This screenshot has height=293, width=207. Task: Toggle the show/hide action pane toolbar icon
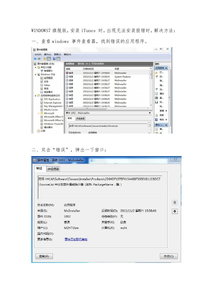click(58, 59)
